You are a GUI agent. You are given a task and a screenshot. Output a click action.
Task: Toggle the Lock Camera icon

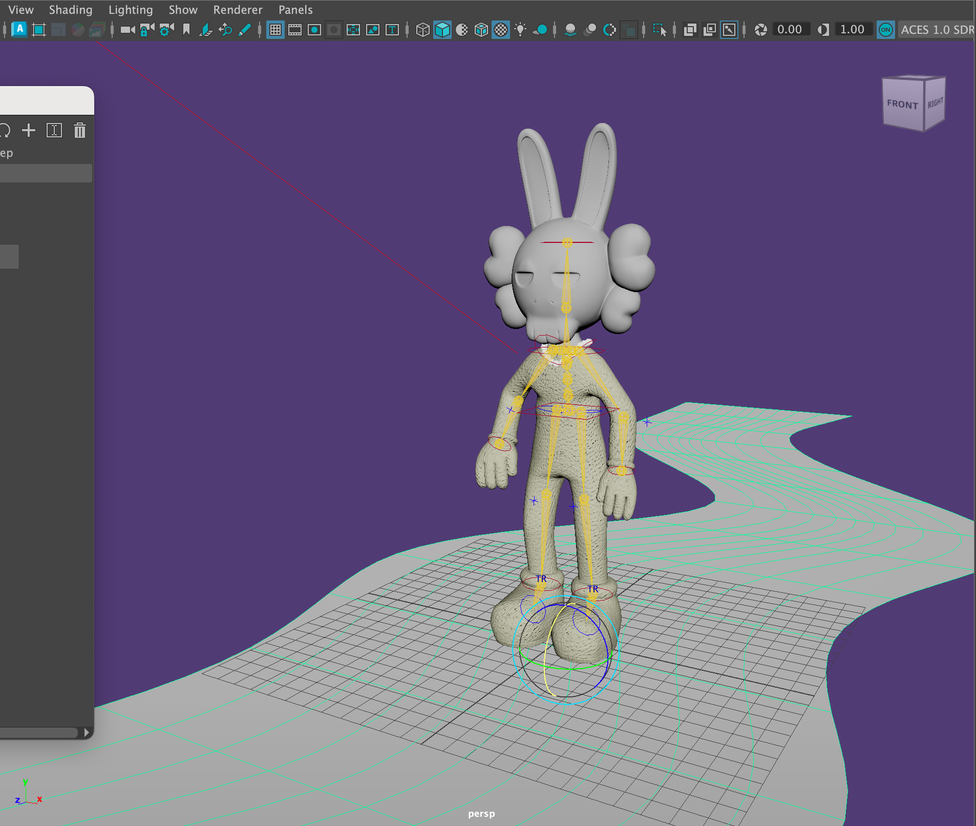coord(147,30)
